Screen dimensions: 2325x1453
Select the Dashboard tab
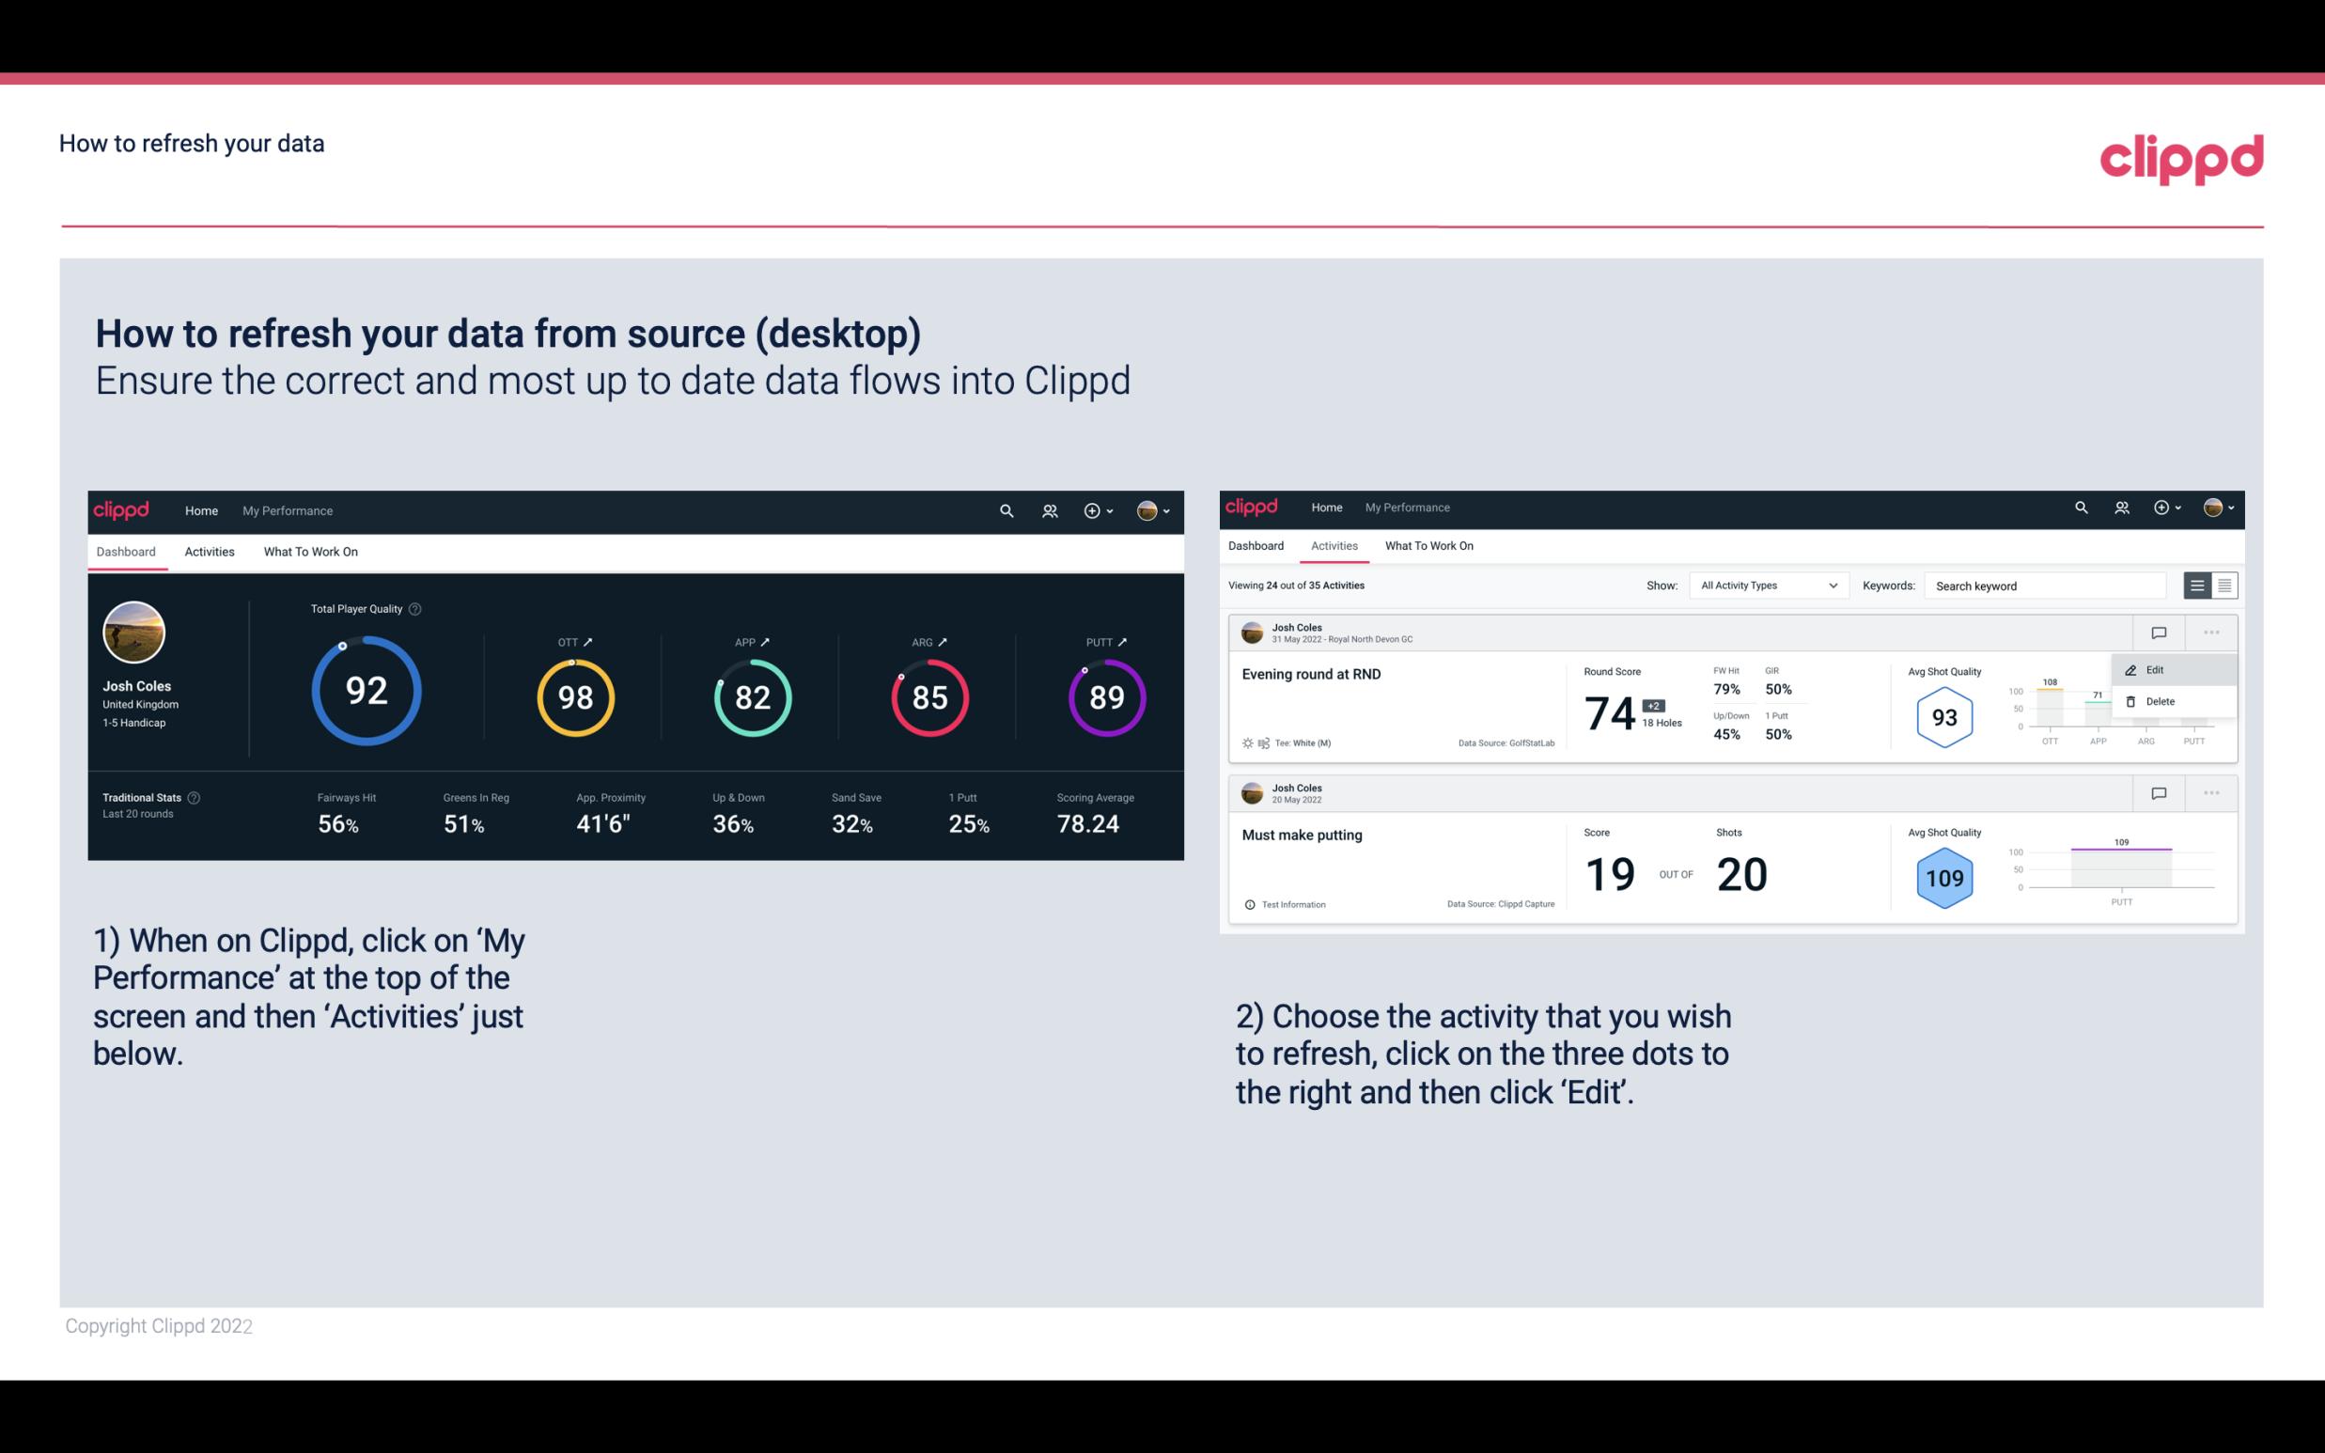pos(127,549)
